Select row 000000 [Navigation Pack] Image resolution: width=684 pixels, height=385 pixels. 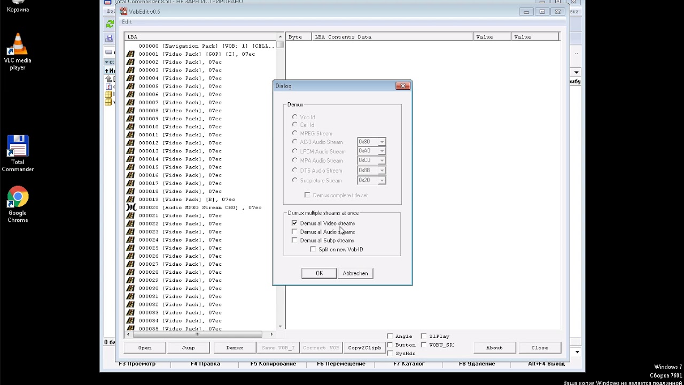[207, 46]
